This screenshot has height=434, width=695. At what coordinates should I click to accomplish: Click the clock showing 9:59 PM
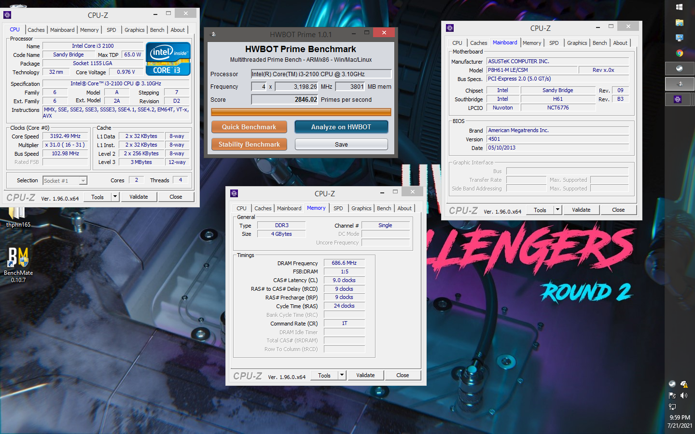tap(680, 418)
